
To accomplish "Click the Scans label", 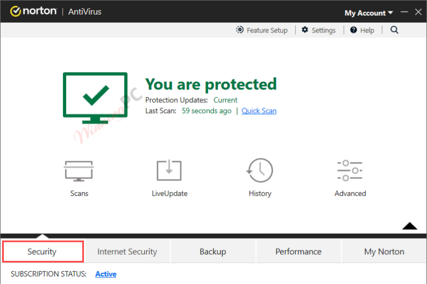I will click(x=79, y=194).
